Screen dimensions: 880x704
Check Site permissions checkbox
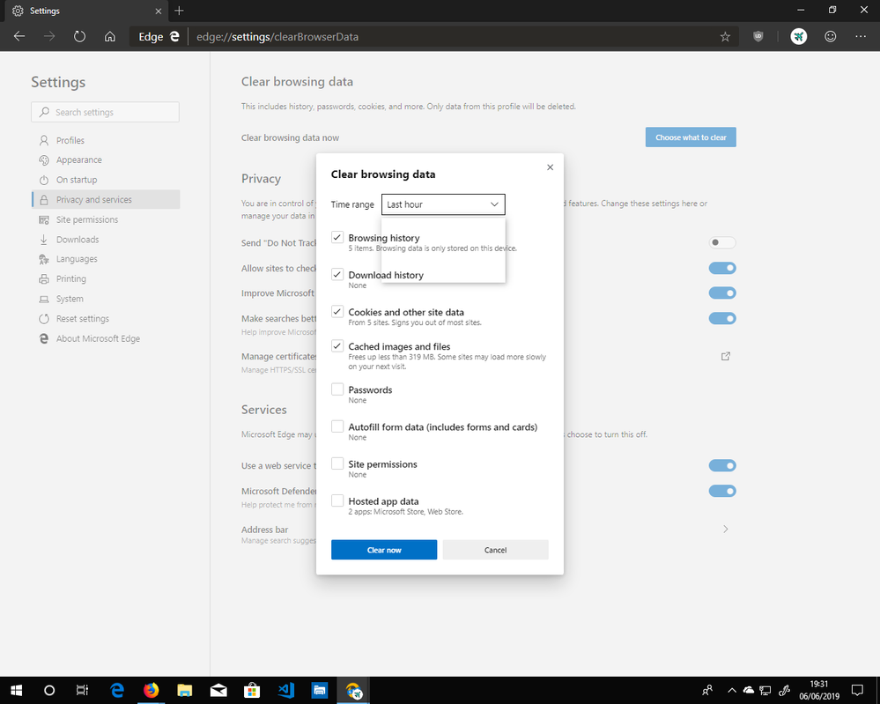(337, 463)
